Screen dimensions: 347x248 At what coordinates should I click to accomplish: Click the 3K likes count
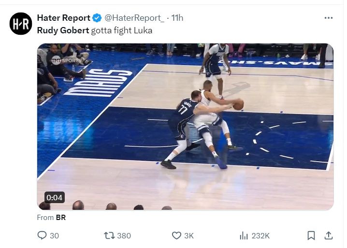[189, 235]
